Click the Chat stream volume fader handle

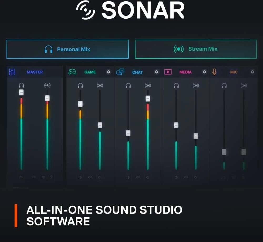coord(148,99)
